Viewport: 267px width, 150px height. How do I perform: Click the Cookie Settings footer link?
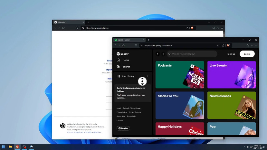(x=135, y=112)
